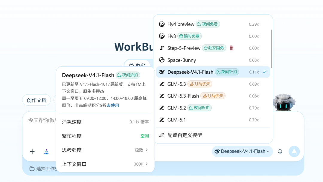Viewport: 323px width, 182px height.
Task: Click 夜间折扣 badge in info popup header
Action: [x=128, y=75]
